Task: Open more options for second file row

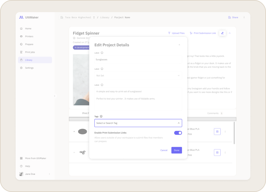Action: 225,153
